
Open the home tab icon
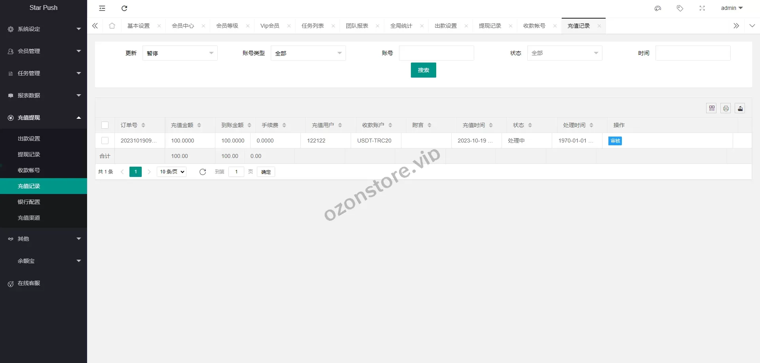pos(112,25)
